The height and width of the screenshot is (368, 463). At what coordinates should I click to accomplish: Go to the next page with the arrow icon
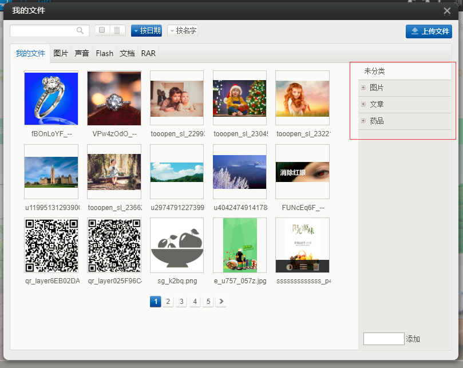coord(221,302)
